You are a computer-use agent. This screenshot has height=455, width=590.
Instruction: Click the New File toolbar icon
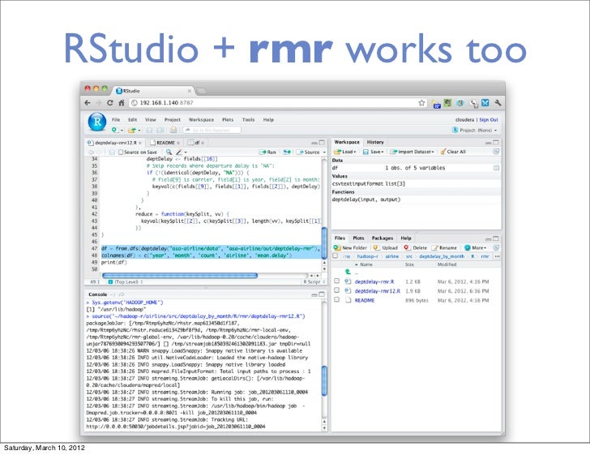pyautogui.click(x=115, y=130)
